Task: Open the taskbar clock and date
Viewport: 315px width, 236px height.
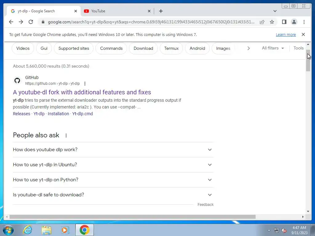Action: 299,230
